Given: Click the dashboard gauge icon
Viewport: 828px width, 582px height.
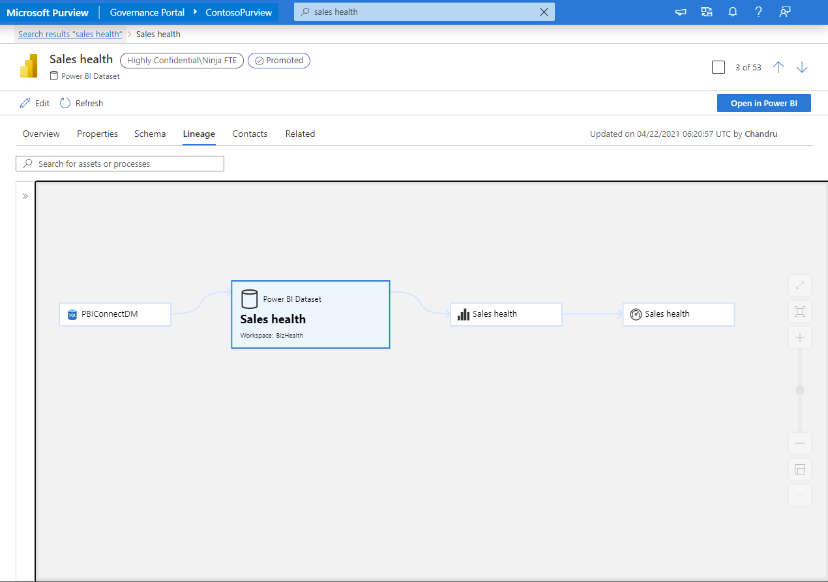Looking at the screenshot, I should click(x=636, y=315).
